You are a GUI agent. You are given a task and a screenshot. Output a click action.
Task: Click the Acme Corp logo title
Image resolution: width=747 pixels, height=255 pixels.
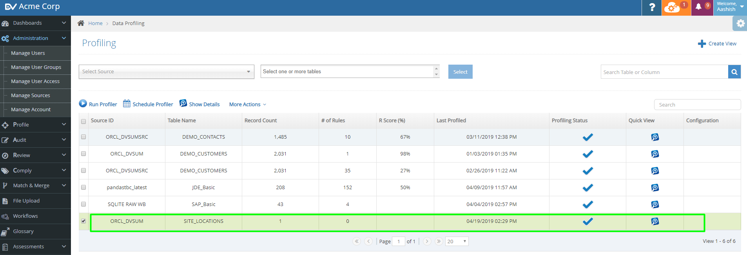(33, 7)
